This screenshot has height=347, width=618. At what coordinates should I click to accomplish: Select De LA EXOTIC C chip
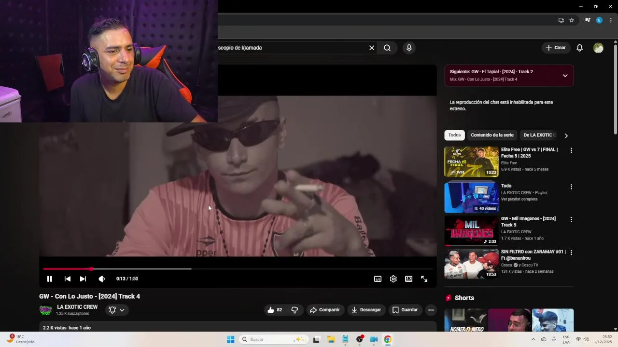point(539,135)
